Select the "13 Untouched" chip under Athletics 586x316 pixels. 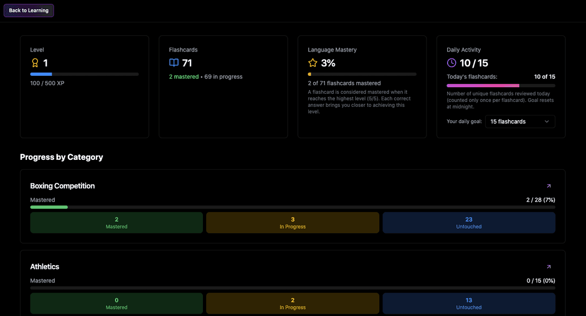pos(468,303)
